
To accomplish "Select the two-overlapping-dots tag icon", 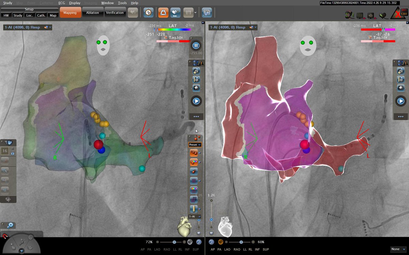I will pos(193,172).
